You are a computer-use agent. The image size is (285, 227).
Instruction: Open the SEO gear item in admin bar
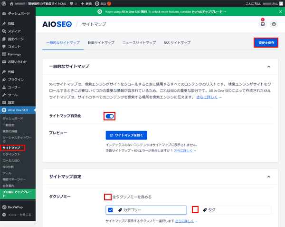103,4
